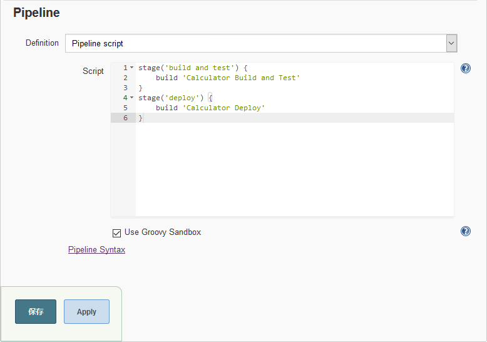This screenshot has height=342, width=487.
Task: Open the Definition dropdown arrow
Action: click(x=451, y=43)
